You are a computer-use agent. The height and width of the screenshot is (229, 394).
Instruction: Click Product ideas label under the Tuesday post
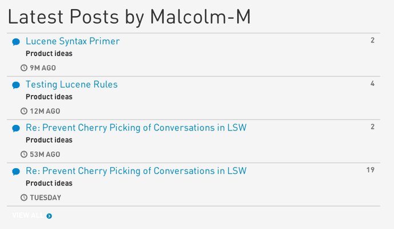(49, 183)
